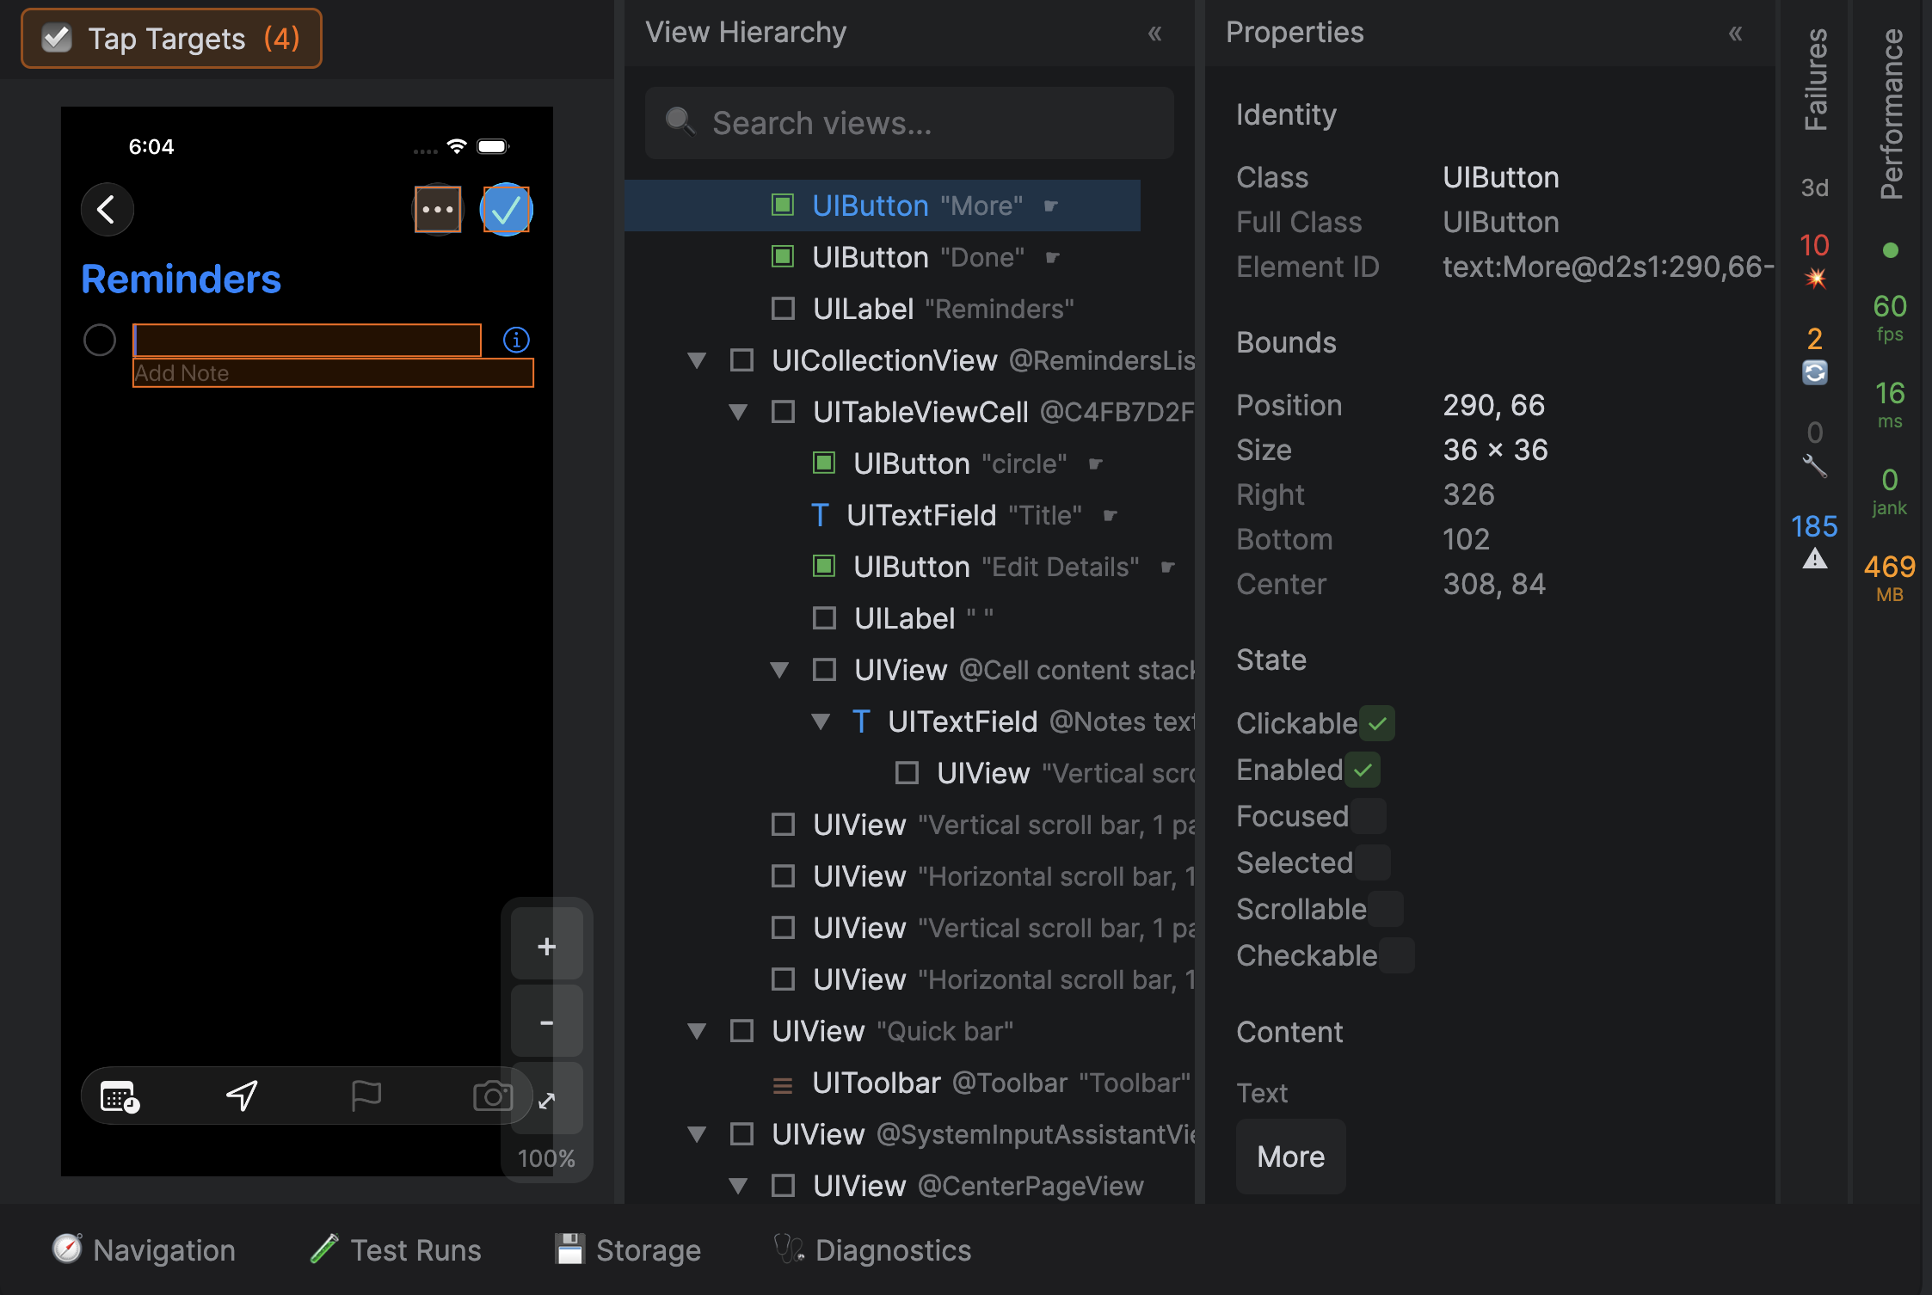
Task: Click the flag icon in Quick bar
Action: tap(366, 1096)
